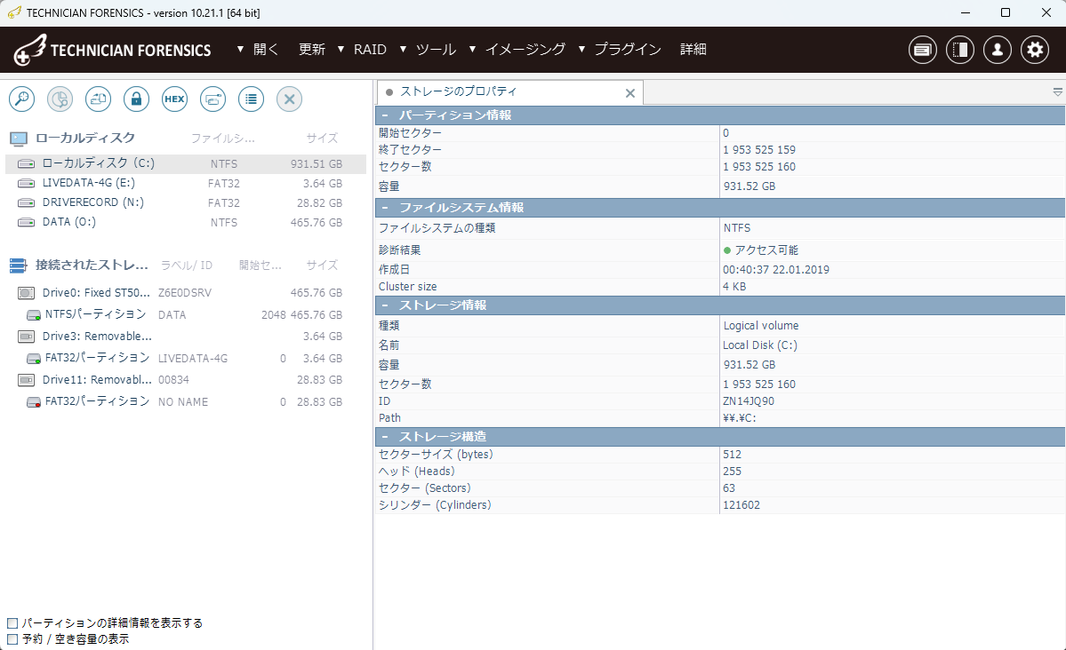The height and width of the screenshot is (650, 1066).
Task: Open the settings gear icon
Action: coord(1035,50)
